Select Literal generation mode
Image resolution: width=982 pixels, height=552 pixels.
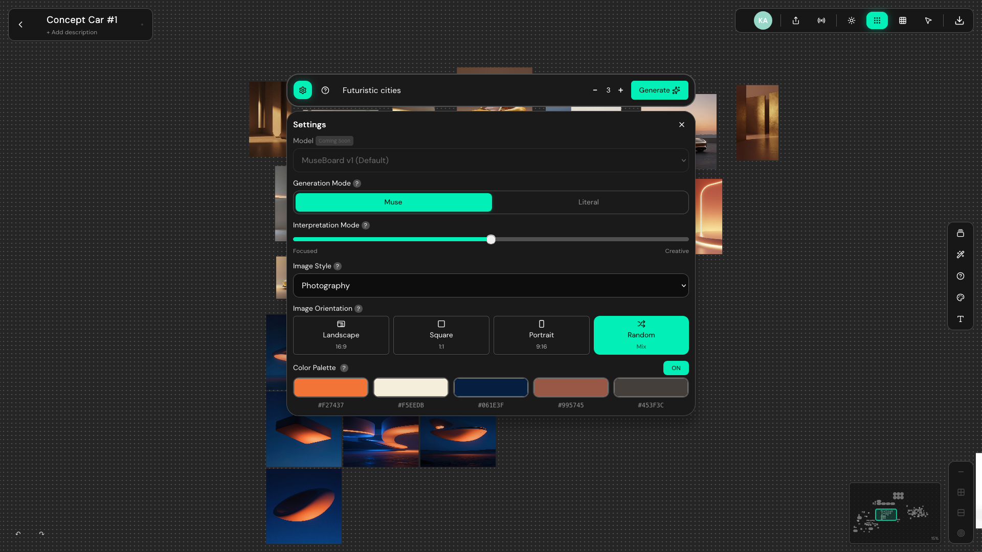(589, 202)
